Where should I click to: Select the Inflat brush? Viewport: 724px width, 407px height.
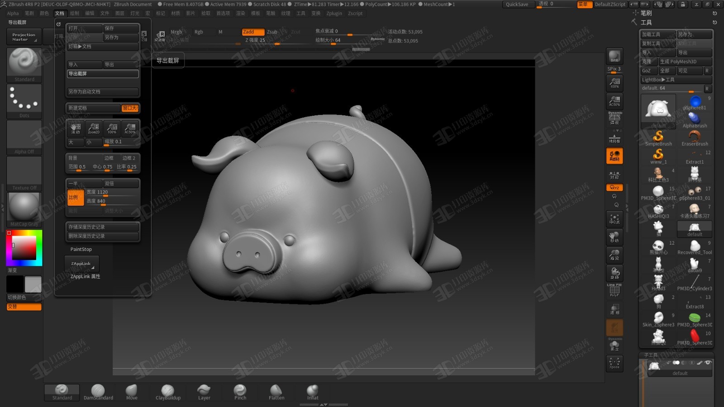(313, 392)
